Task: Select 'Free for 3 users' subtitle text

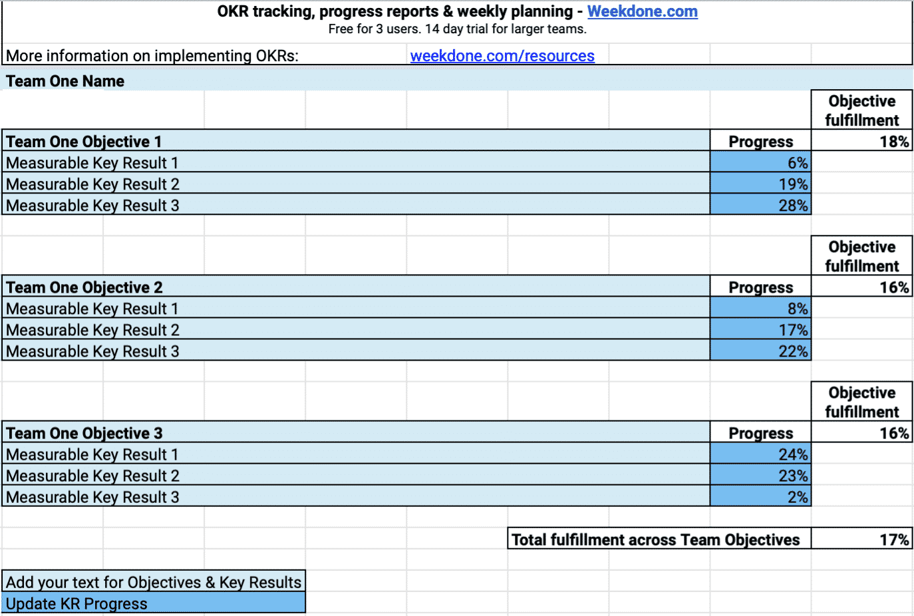Action: (x=457, y=29)
